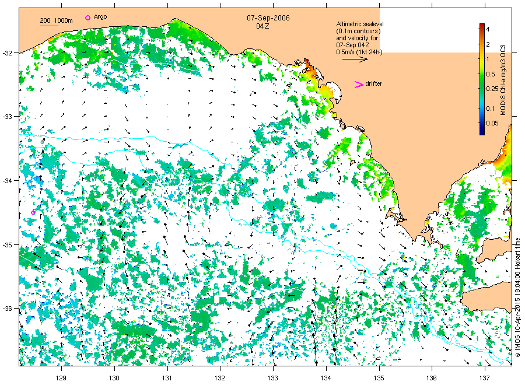Click the velocity scale reference arrow
This screenshot has width=525, height=385.
[x=355, y=60]
